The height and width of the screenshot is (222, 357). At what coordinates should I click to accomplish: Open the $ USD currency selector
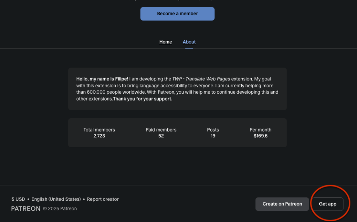click(18, 199)
